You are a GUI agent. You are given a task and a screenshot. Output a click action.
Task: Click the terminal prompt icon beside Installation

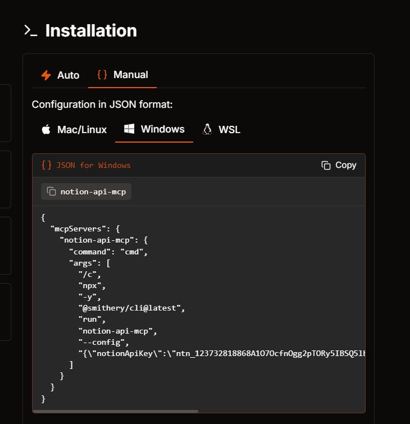(x=30, y=30)
